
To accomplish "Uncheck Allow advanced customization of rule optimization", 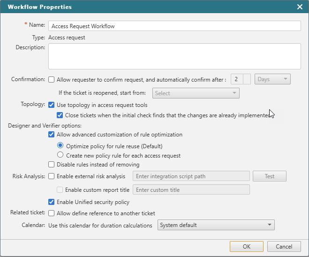I will pos(52,135).
